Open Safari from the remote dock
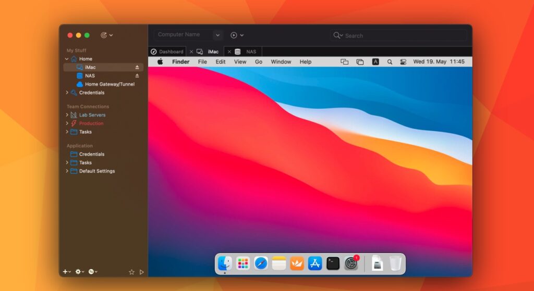 pos(261,263)
